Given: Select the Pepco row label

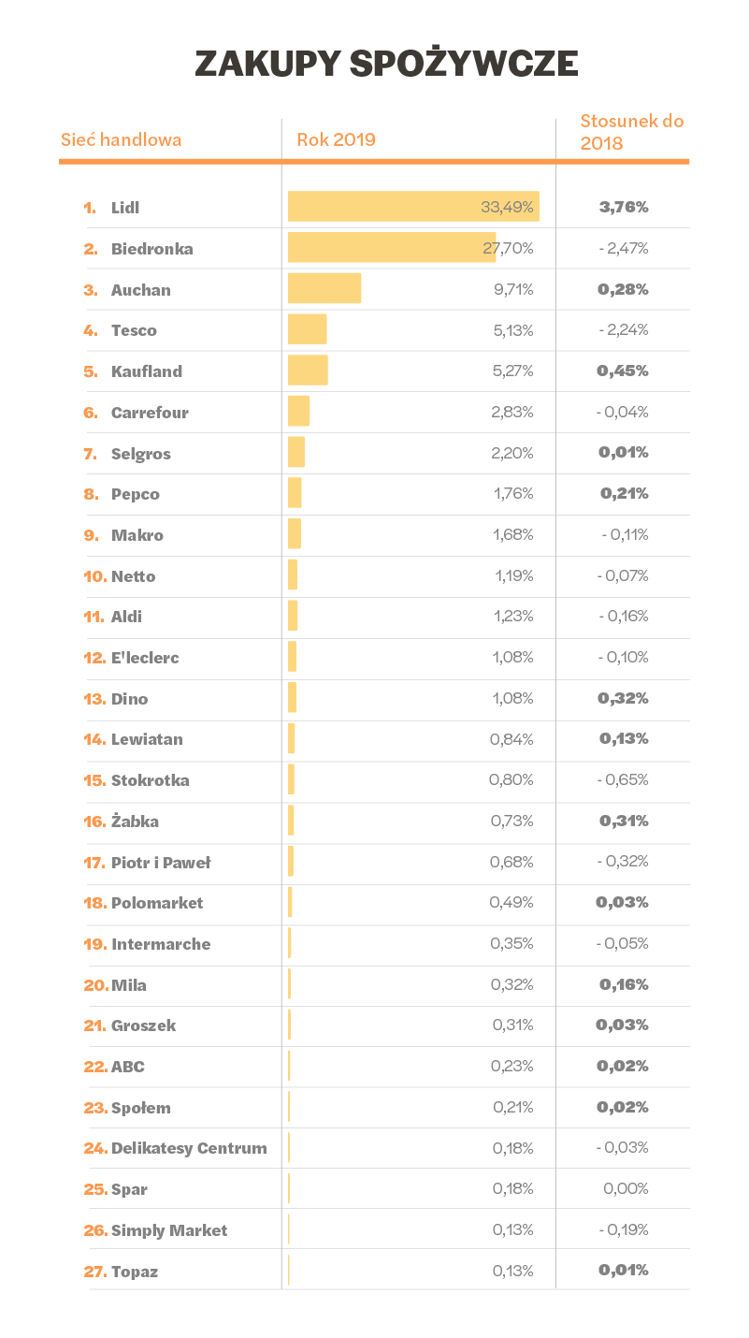Looking at the screenshot, I should pyautogui.click(x=135, y=494).
